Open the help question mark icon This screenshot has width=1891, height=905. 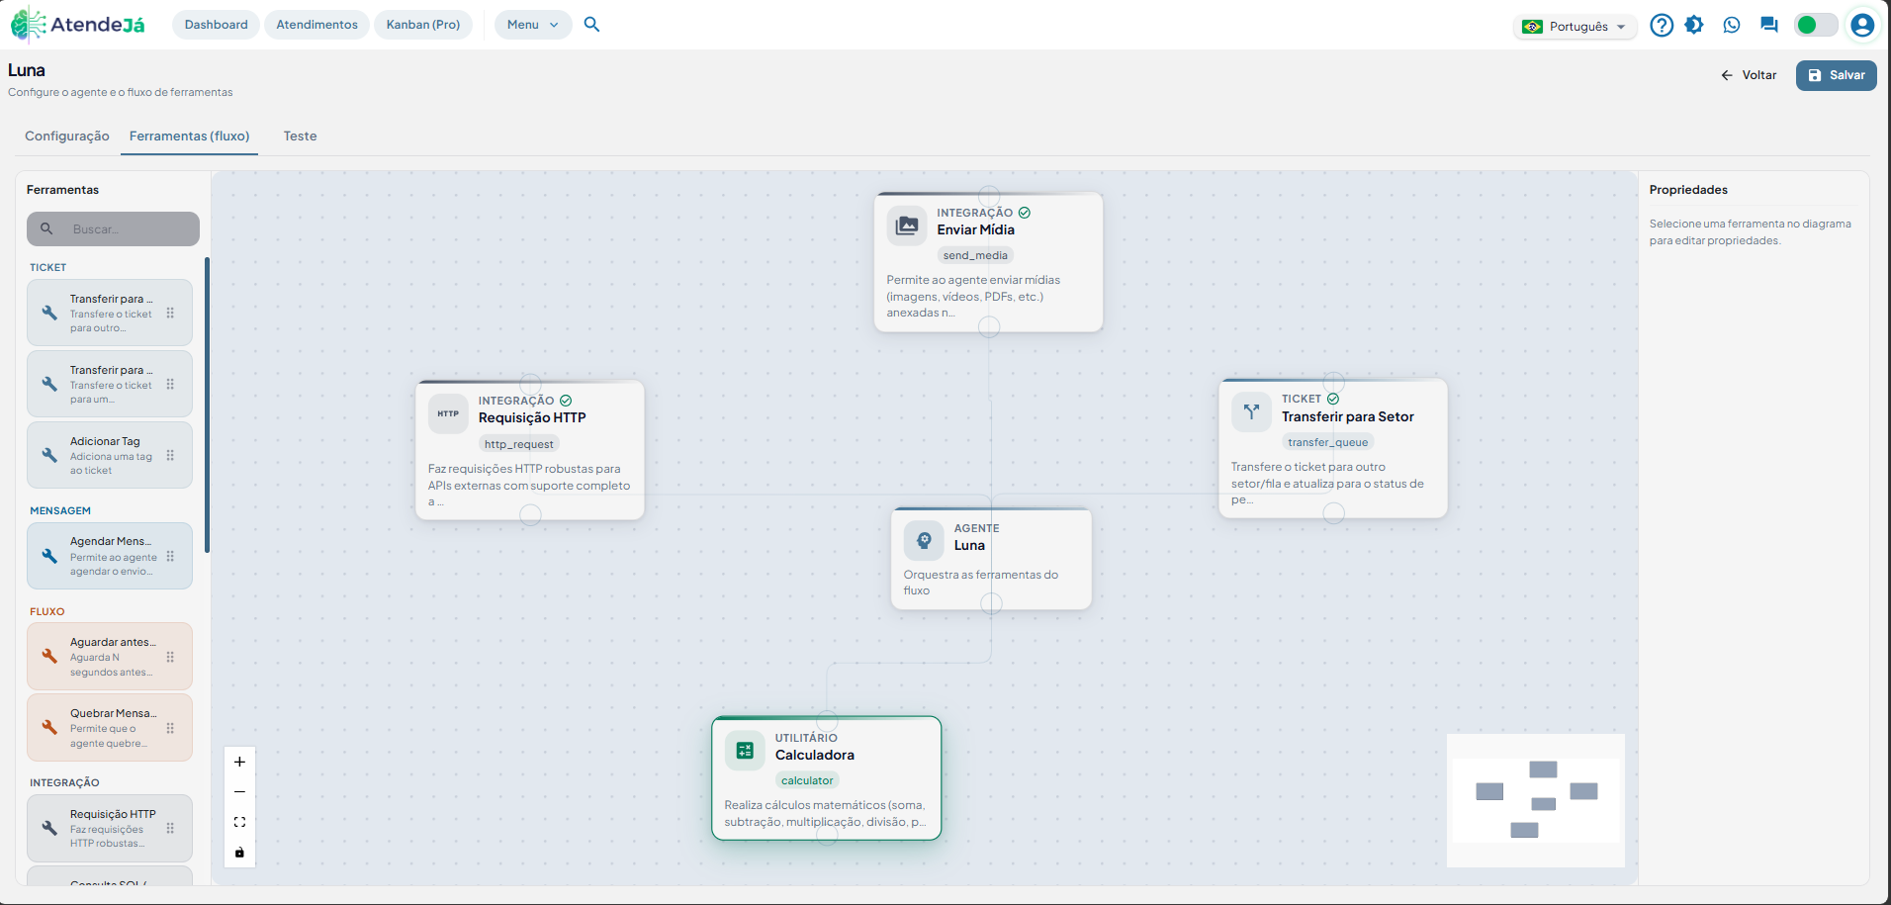point(1662,25)
